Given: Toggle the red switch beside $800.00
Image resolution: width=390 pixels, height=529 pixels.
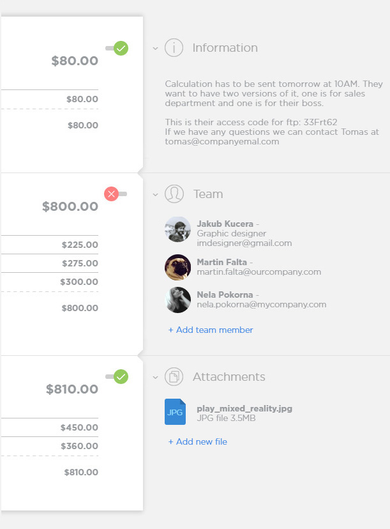Looking at the screenshot, I should (x=116, y=194).
